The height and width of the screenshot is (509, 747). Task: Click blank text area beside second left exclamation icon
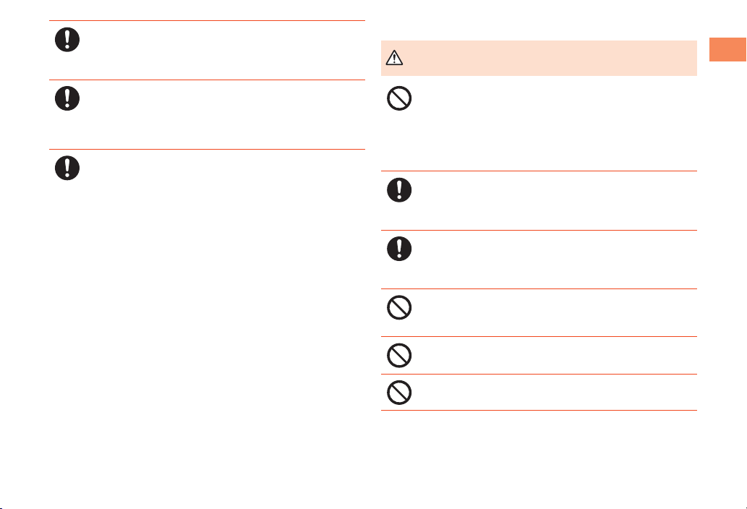pyautogui.click(x=224, y=114)
